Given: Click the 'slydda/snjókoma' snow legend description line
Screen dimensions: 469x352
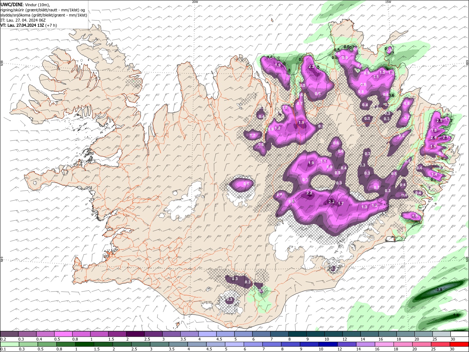Looking at the screenshot, I should (x=44, y=15).
